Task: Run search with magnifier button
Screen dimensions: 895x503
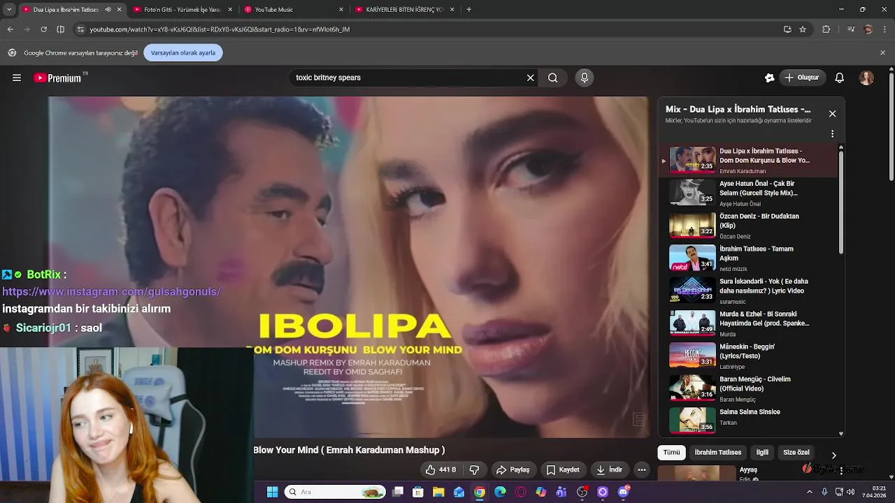Action: (x=553, y=78)
